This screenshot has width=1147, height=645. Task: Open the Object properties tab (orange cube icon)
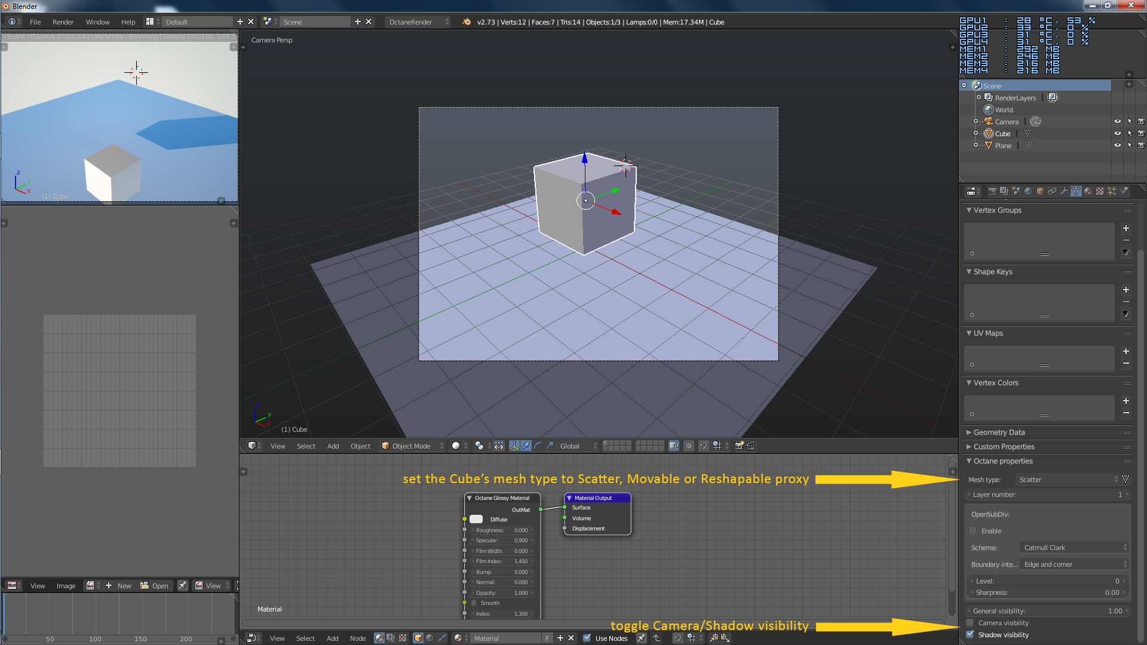point(1040,191)
